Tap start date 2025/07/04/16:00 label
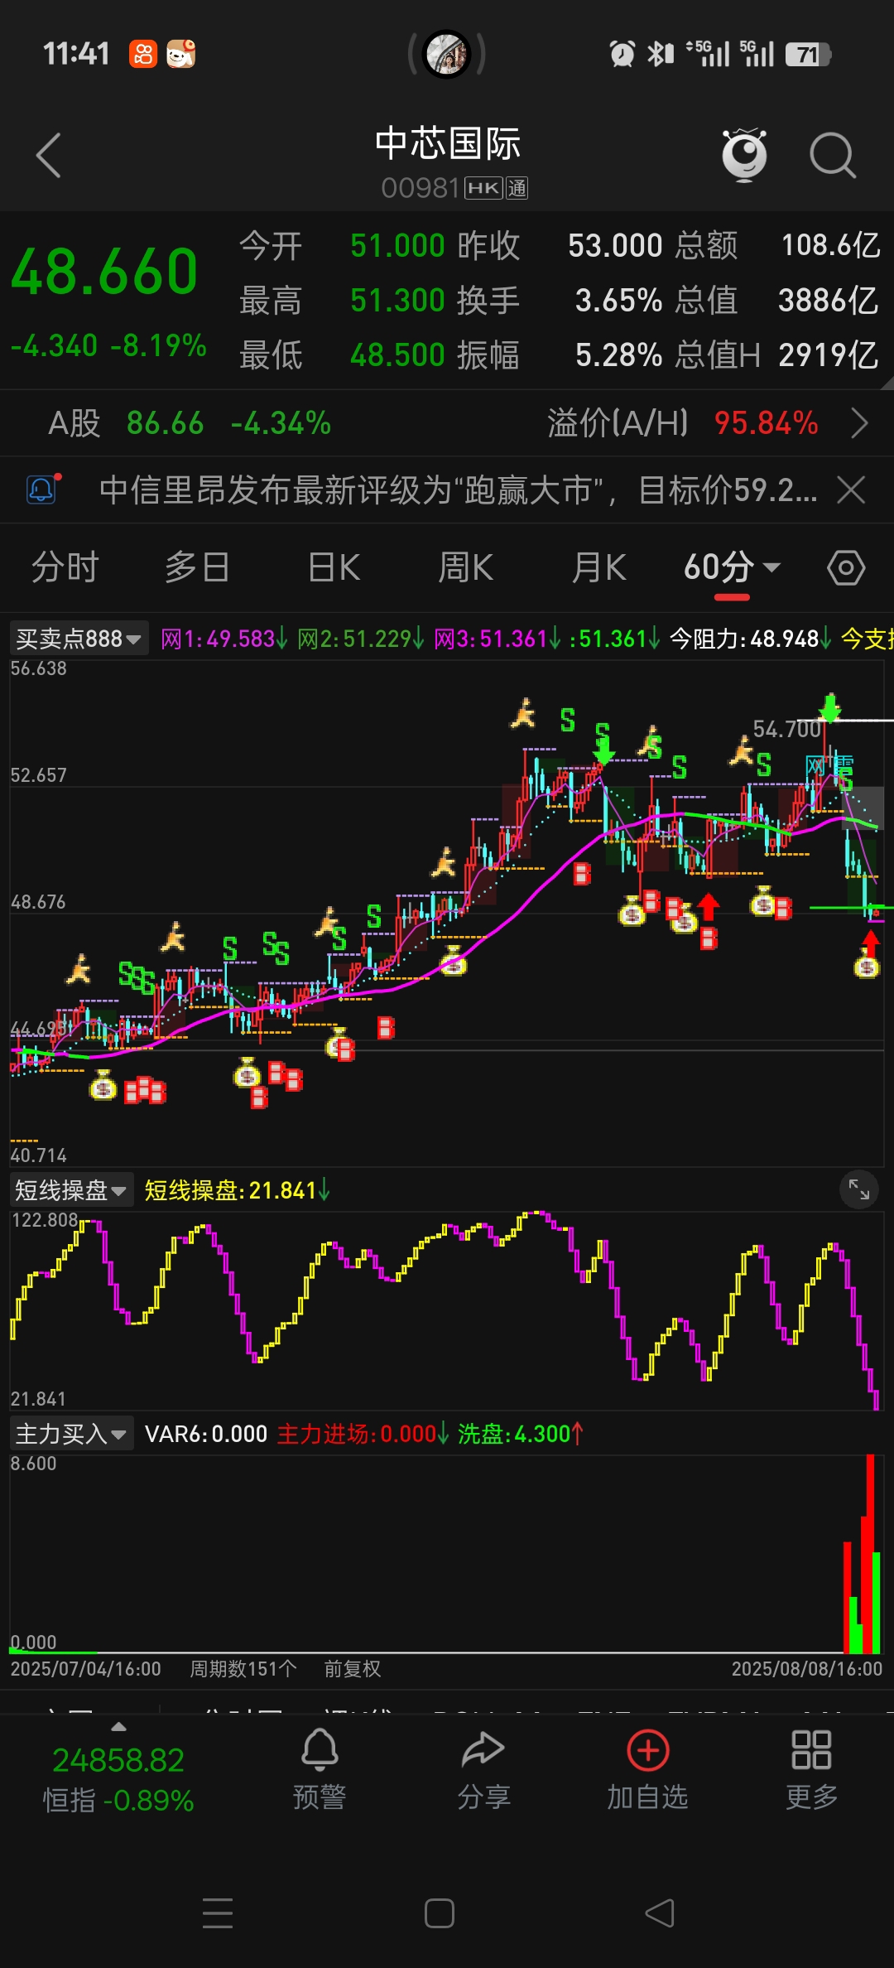This screenshot has height=1968, width=894. tap(85, 1668)
